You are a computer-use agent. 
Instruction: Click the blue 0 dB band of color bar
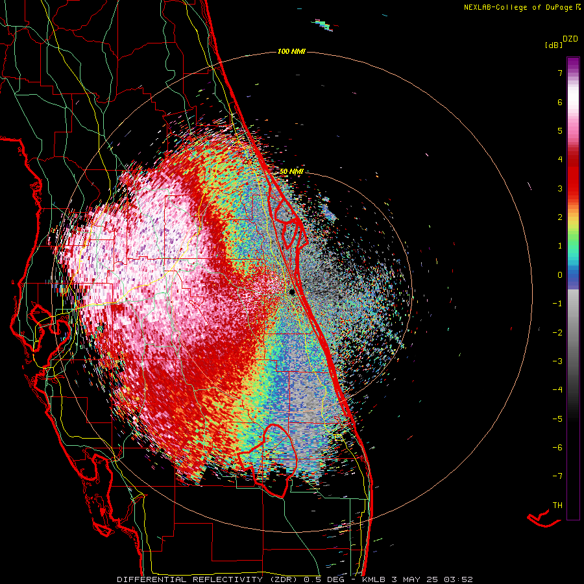(573, 276)
